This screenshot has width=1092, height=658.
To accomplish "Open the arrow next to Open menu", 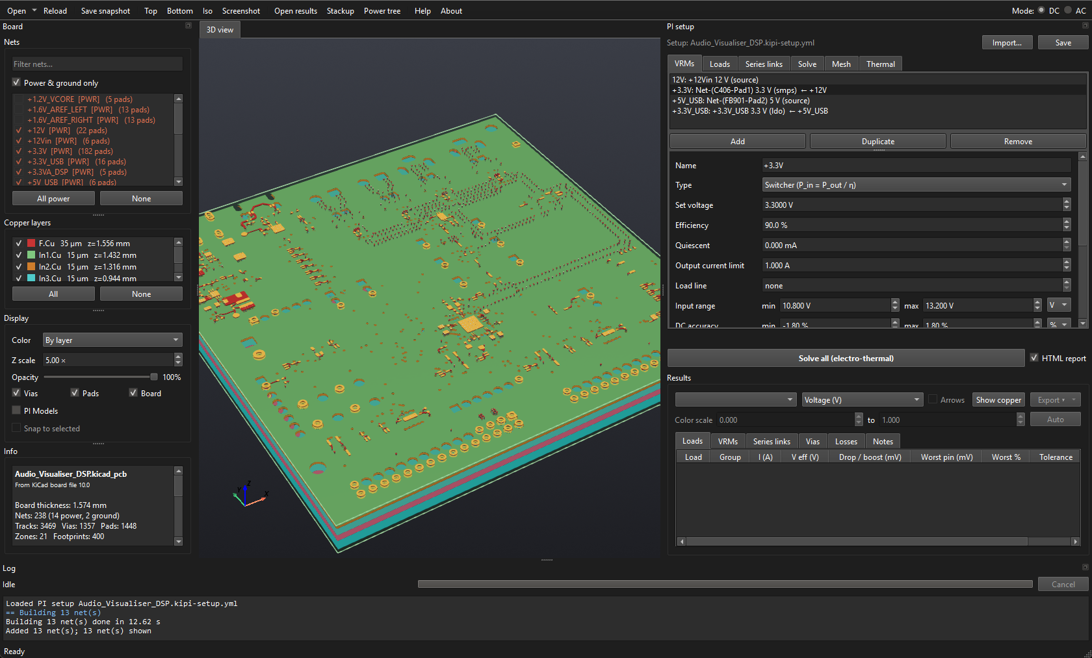I will (34, 10).
